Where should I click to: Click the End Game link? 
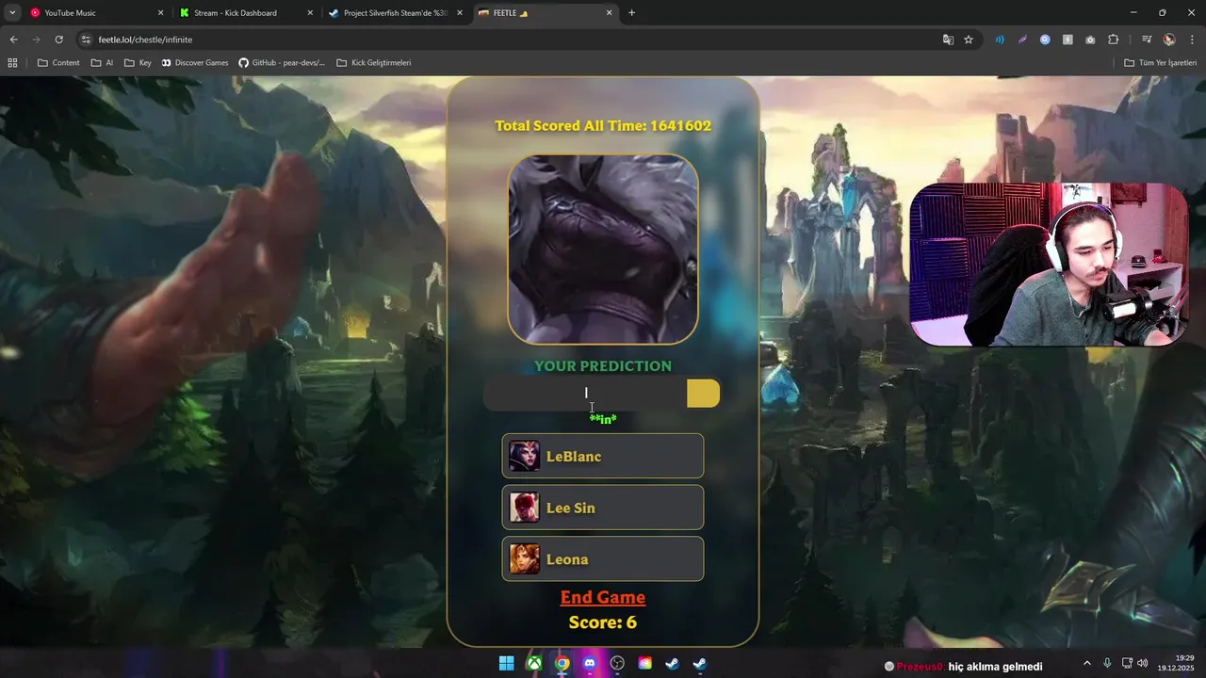click(x=603, y=597)
